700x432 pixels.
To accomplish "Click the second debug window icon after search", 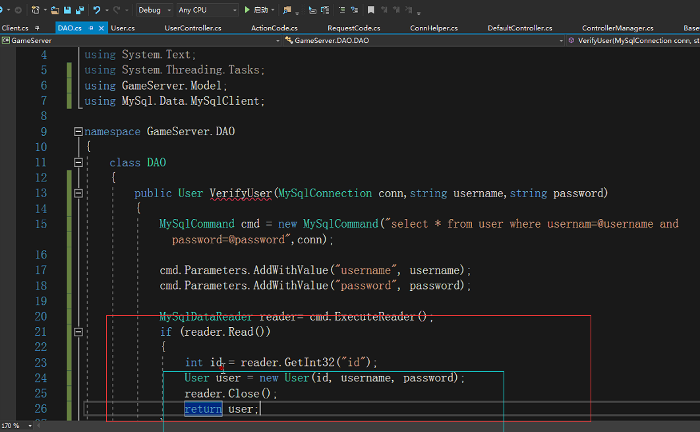I will pos(325,10).
